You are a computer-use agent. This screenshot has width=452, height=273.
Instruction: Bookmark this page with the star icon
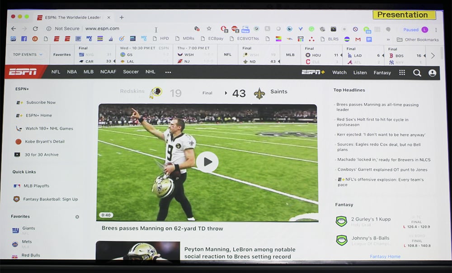[209, 29]
